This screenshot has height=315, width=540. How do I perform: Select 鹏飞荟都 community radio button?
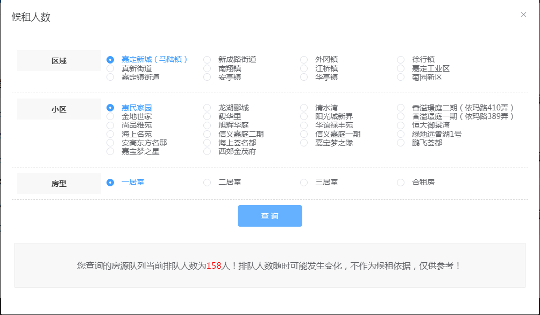click(x=401, y=143)
